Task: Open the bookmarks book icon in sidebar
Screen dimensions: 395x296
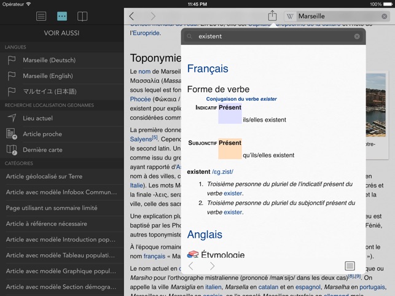Action: 82,17
